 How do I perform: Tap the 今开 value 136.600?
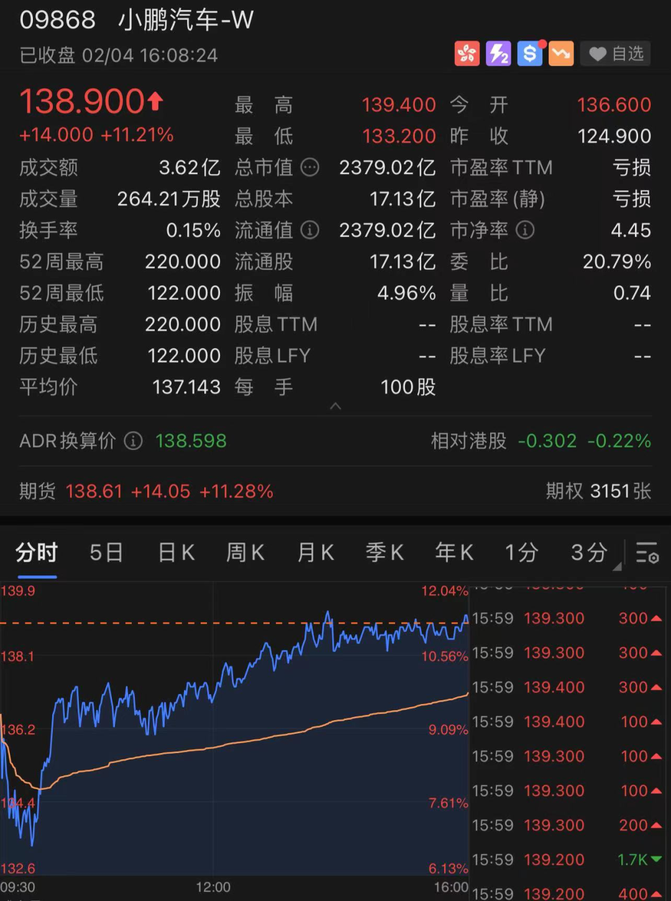pos(614,104)
